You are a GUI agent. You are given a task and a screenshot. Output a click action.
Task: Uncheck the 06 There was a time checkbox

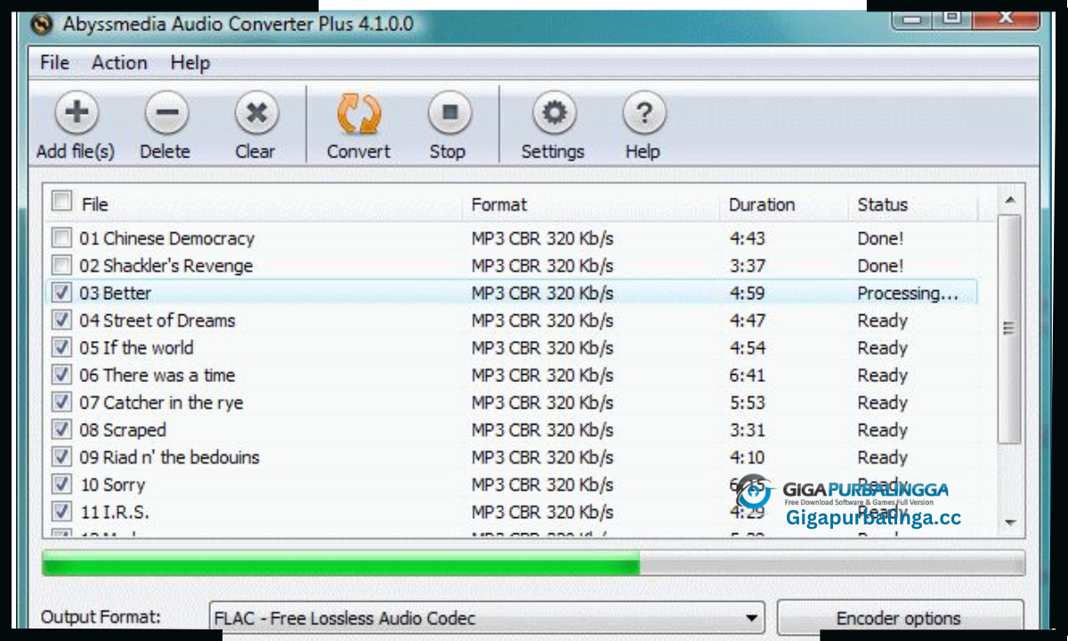click(61, 375)
